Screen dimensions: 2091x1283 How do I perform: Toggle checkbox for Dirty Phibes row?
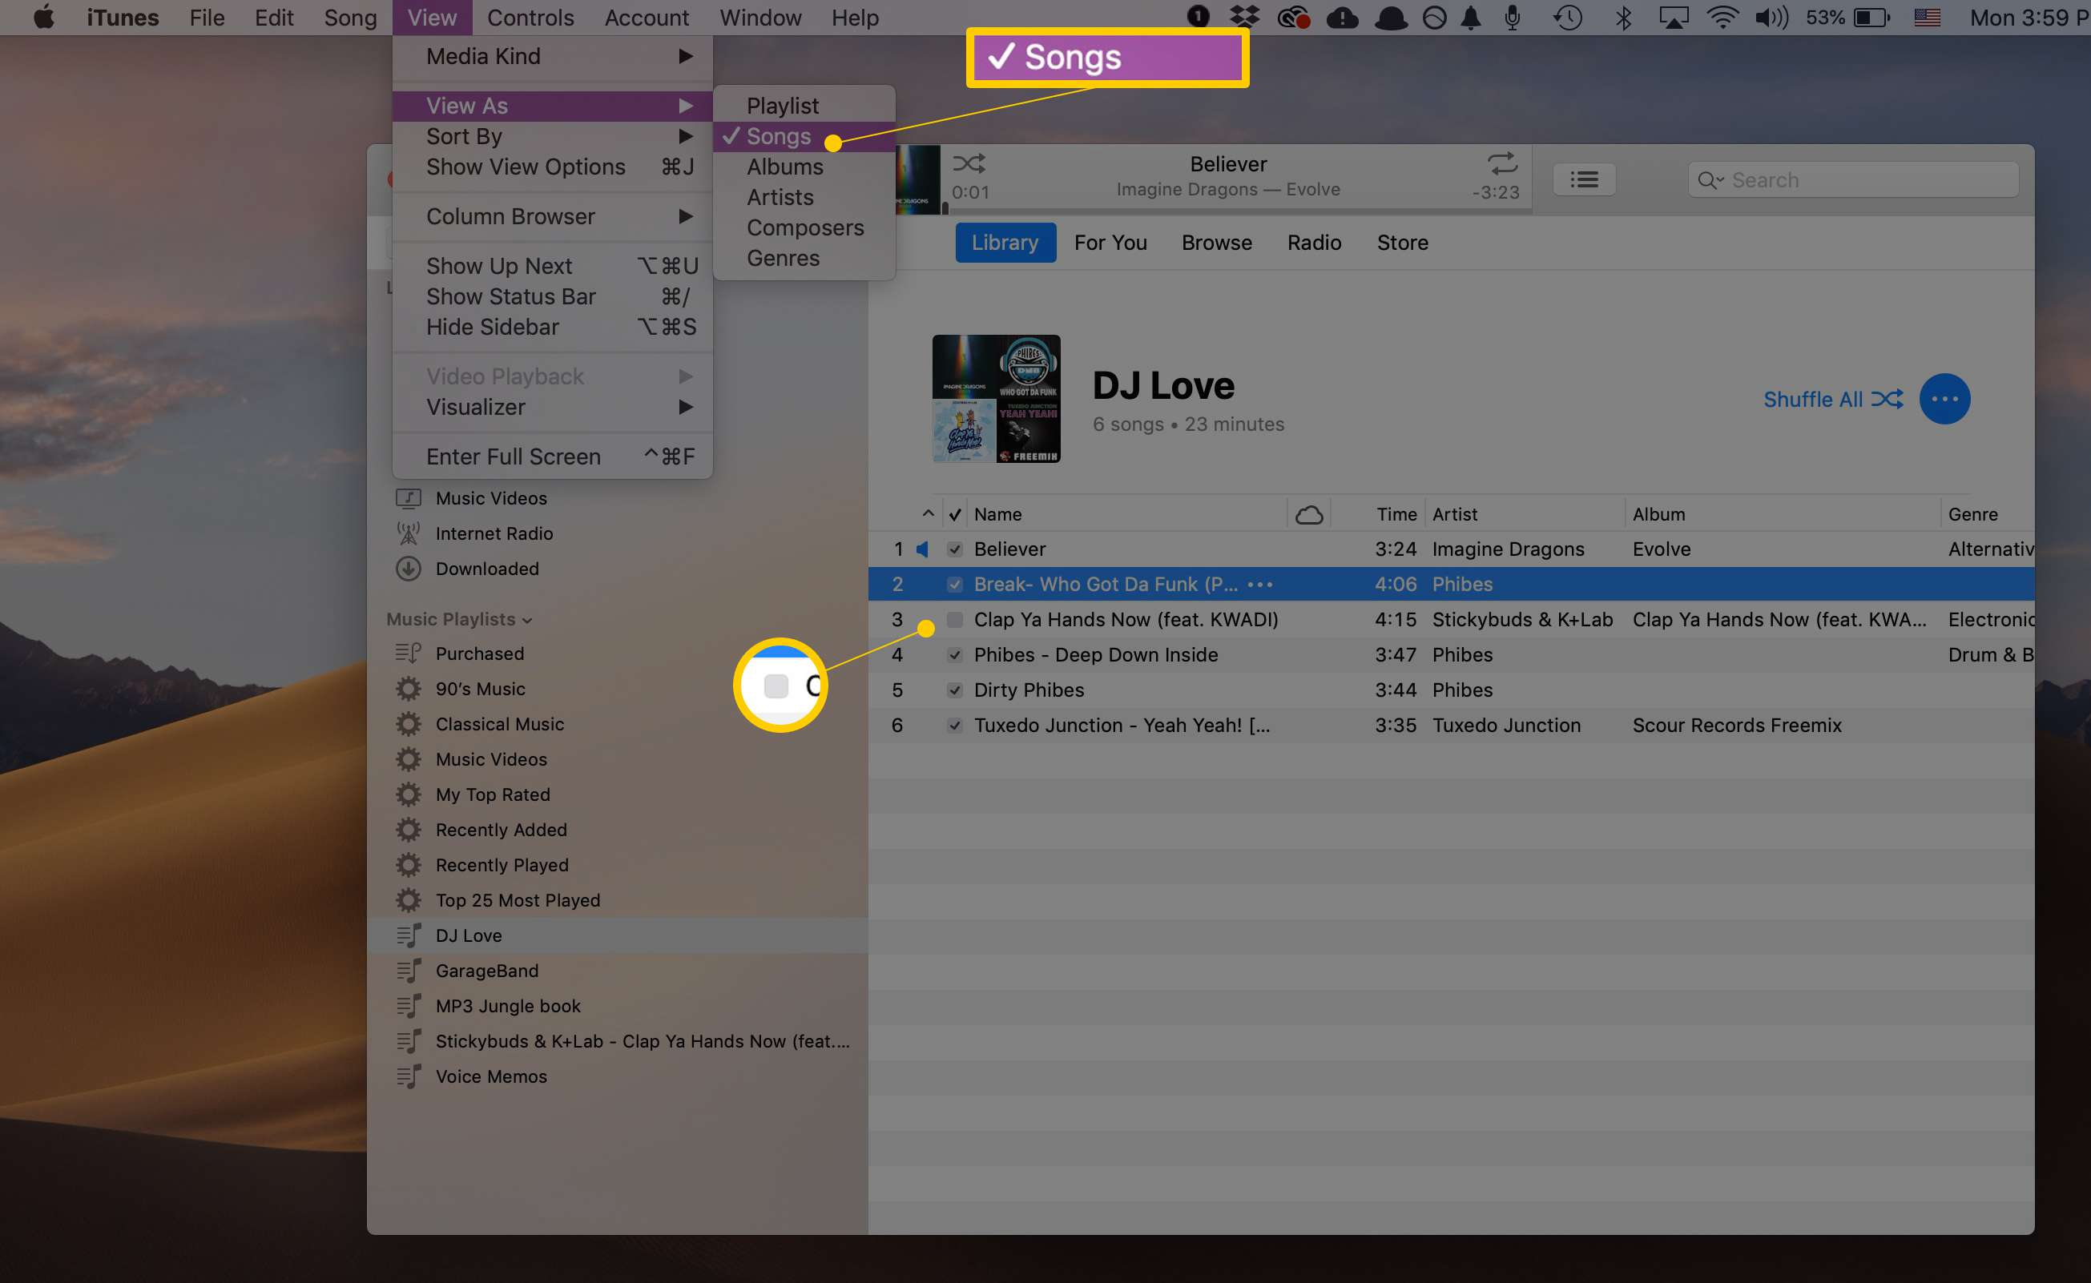953,690
